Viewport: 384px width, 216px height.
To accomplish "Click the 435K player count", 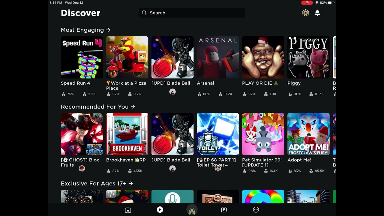I will click(x=138, y=171).
